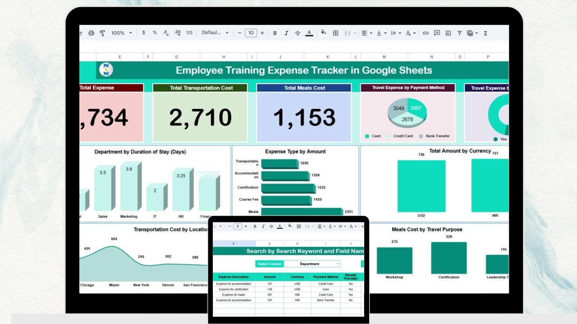Open fill color bucket in dashboard toolbar
Viewport: 577px width, 324px height.
pyautogui.click(x=323, y=33)
